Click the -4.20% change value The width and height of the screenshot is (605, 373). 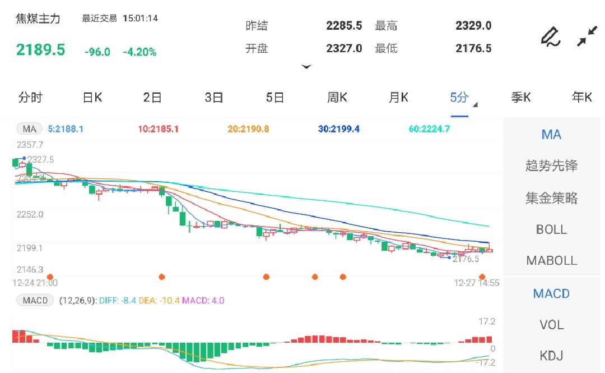click(x=139, y=52)
